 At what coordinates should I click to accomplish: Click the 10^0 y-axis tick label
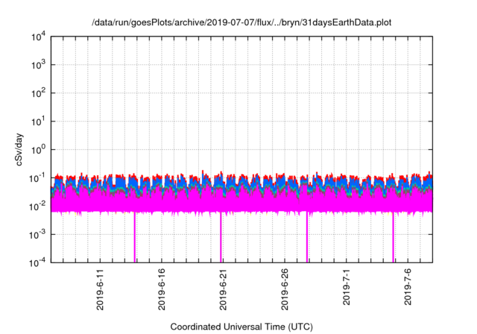pos(38,150)
